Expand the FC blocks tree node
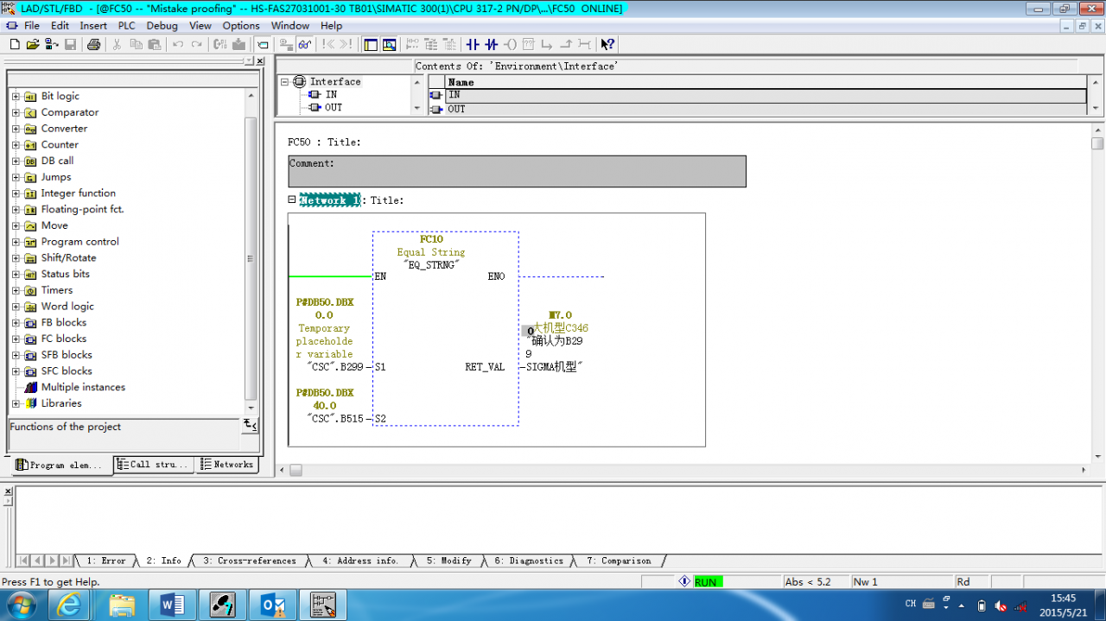1106x621 pixels. (16, 339)
